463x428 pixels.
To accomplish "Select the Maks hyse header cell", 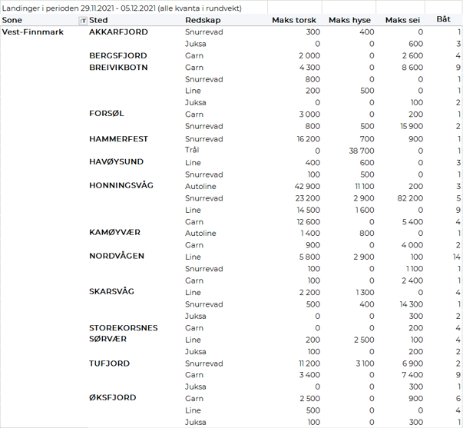I will click(351, 20).
